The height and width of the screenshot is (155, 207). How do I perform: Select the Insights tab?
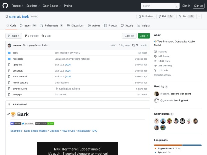(x=144, y=25)
